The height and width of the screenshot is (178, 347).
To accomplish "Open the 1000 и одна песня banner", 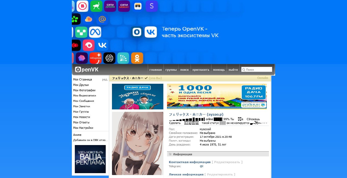I will pos(217,96).
